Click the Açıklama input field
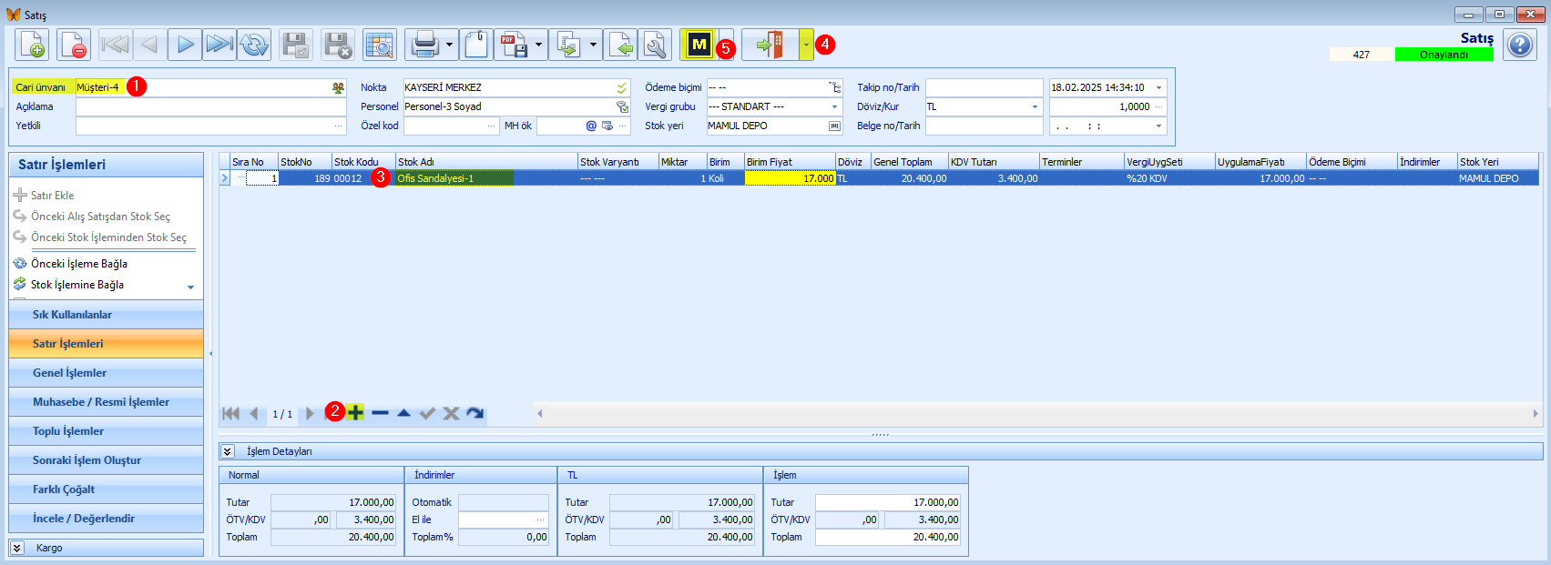 (210, 106)
